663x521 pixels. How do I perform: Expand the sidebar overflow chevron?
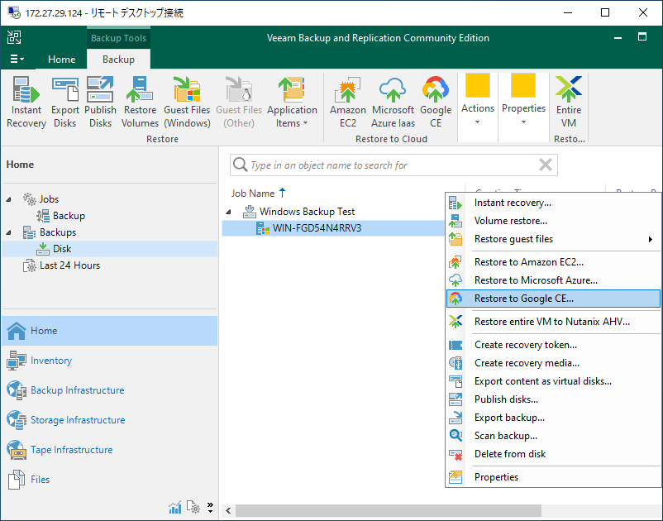pyautogui.click(x=210, y=507)
